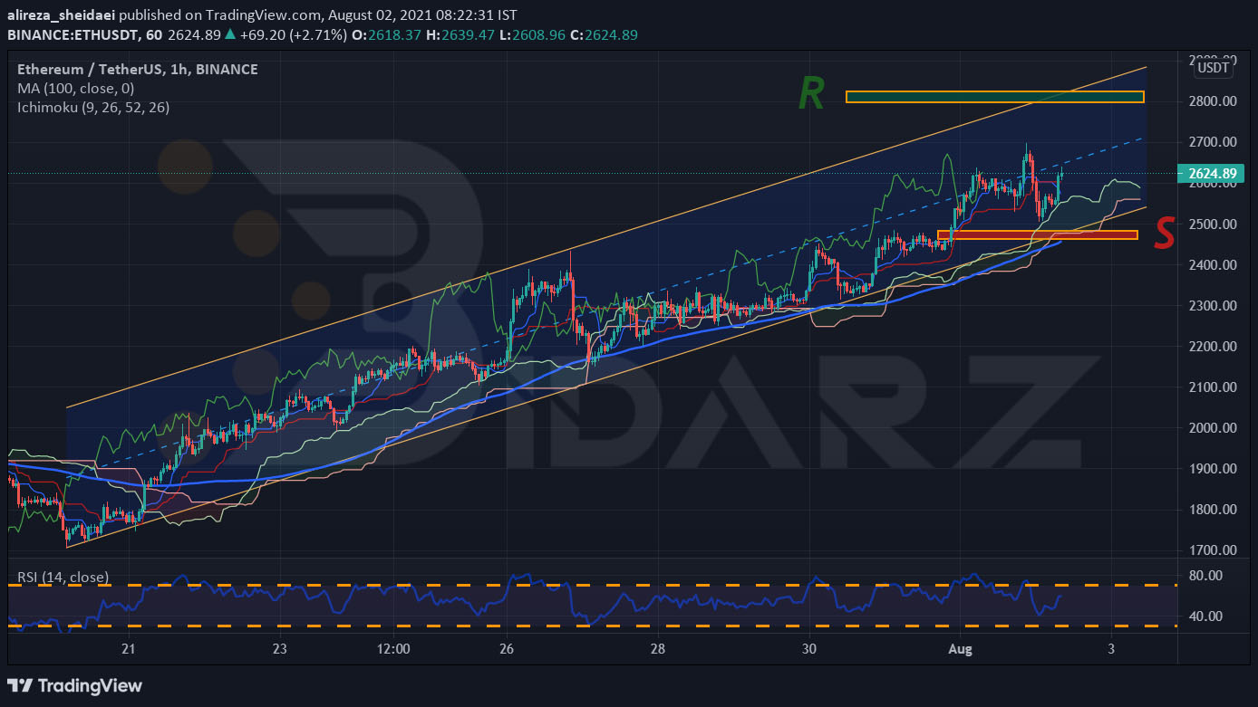Click the 2500.00 price axis label

tap(1214, 224)
